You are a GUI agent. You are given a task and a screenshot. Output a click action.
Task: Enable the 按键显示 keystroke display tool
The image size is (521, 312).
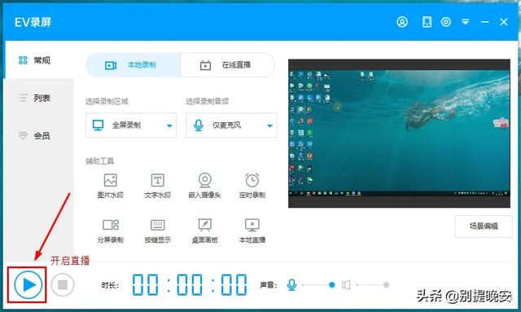tap(157, 231)
